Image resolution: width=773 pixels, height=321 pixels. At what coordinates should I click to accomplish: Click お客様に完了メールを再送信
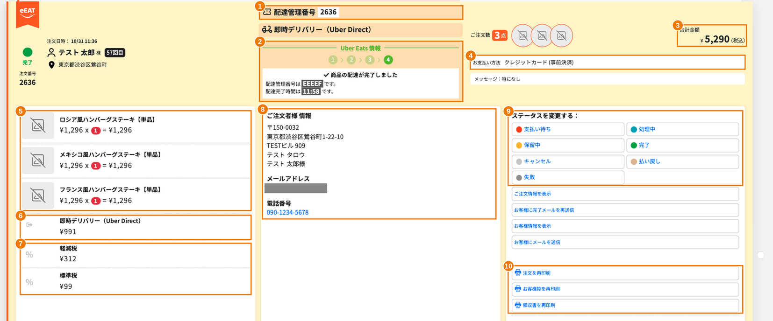(x=625, y=210)
